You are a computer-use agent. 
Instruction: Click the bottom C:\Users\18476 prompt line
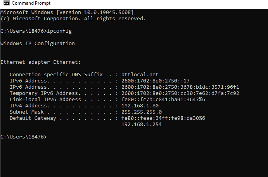coord(24,137)
